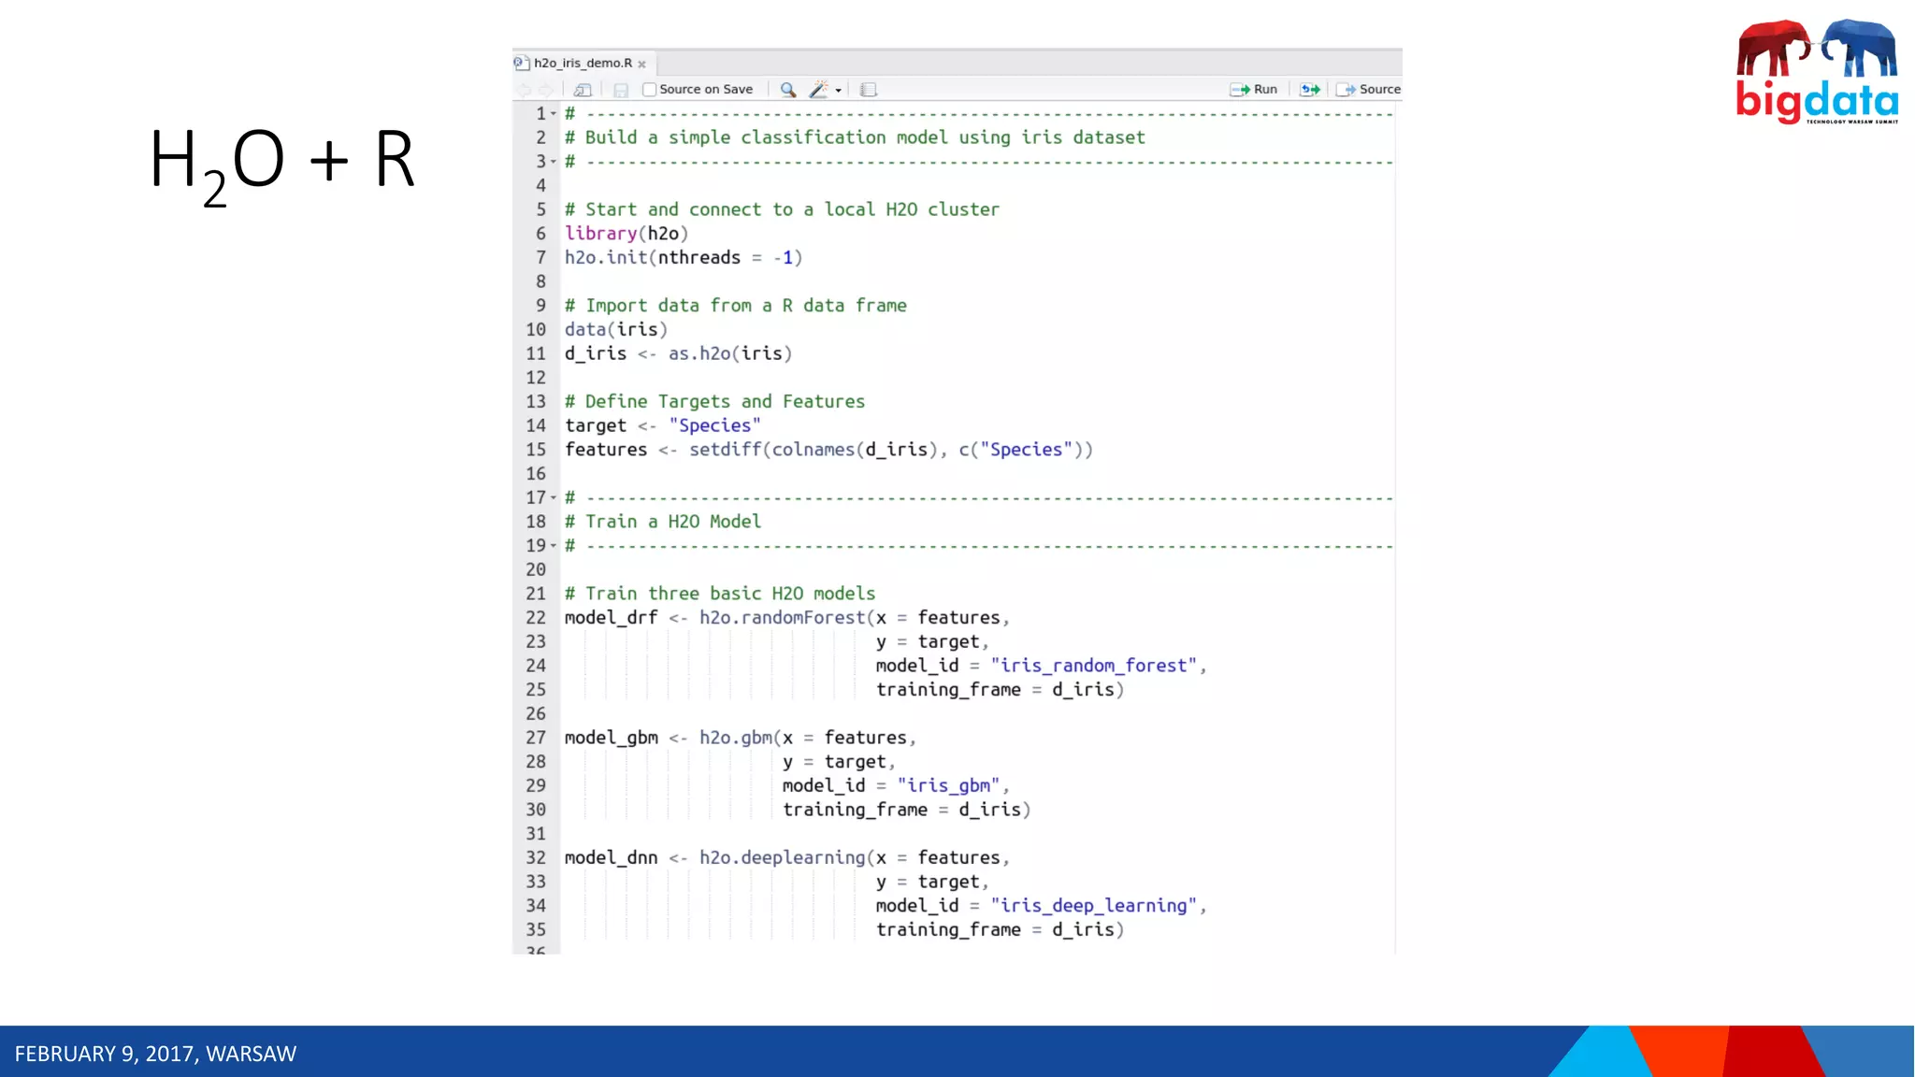Click the forward navigation arrow icon
The width and height of the screenshot is (1915, 1077).
pyautogui.click(x=546, y=90)
